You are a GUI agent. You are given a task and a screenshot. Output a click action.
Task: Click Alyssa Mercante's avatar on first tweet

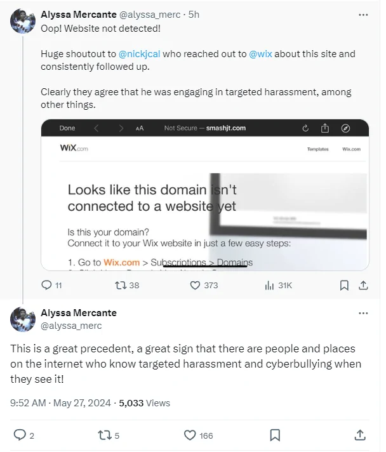[23, 21]
